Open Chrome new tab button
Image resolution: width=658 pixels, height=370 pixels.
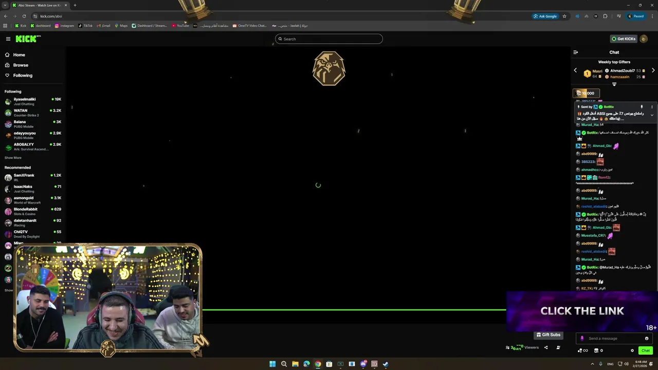[75, 5]
